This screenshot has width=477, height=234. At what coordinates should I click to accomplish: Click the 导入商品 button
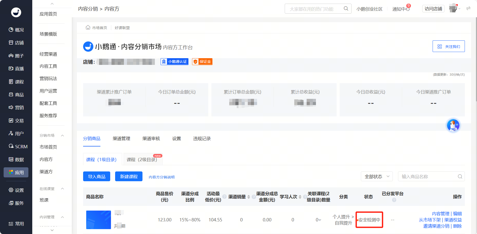click(x=97, y=176)
